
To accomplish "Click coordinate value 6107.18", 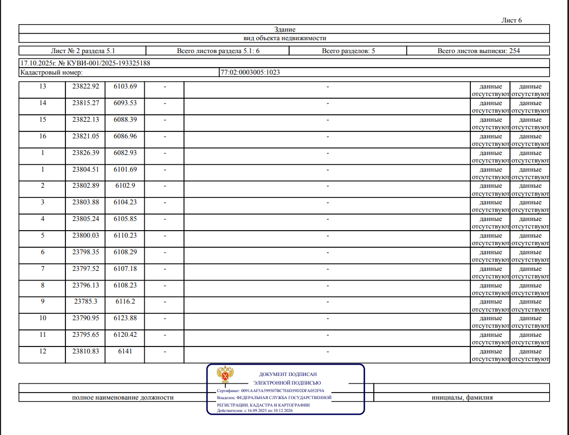I will [125, 269].
